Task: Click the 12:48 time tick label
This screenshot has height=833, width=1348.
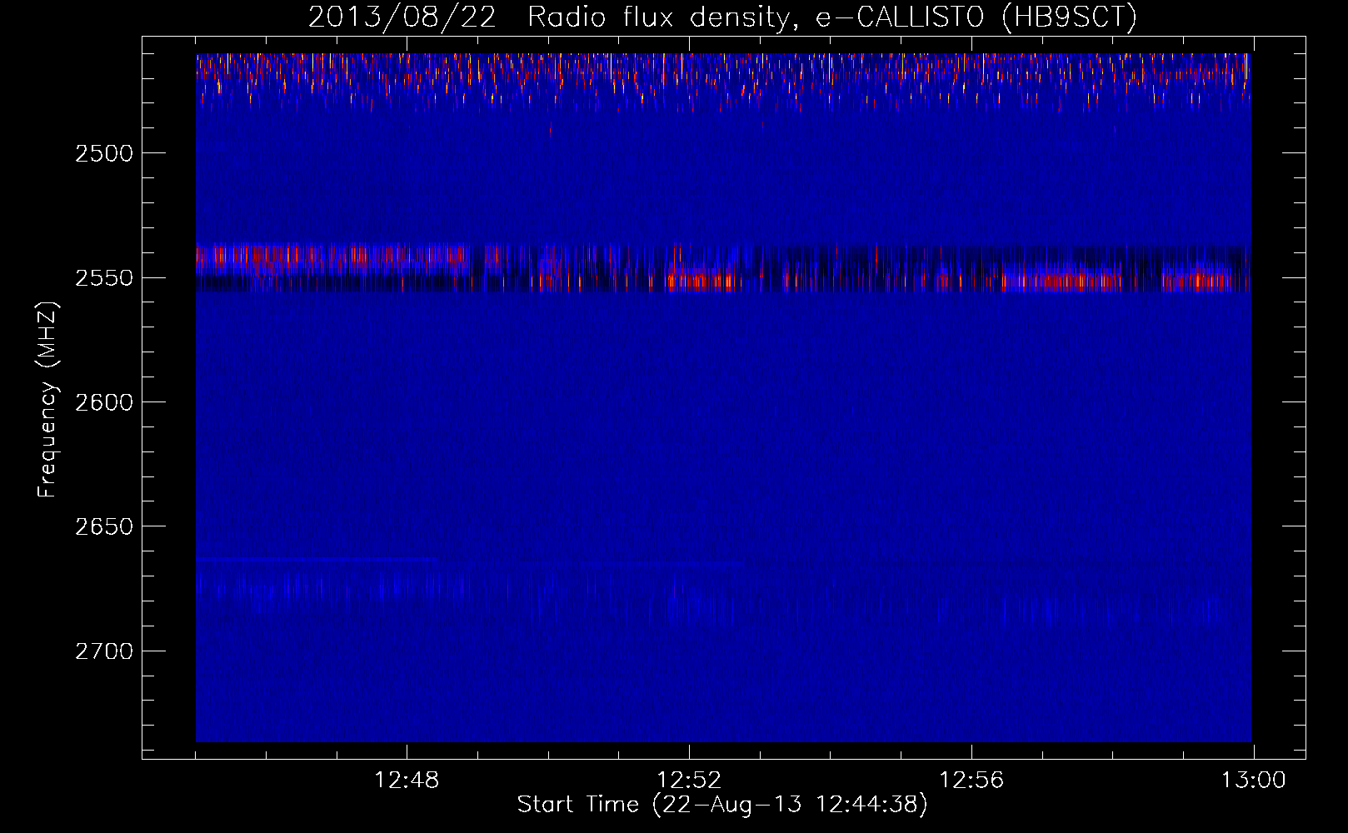Action: 407,781
